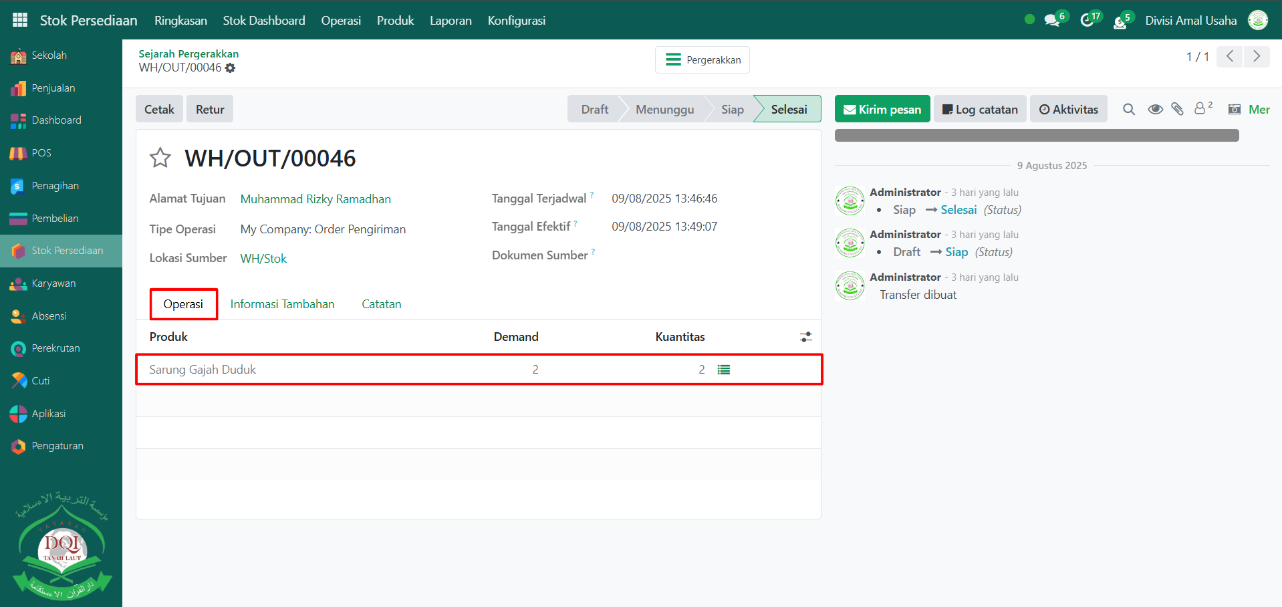Open search in chatter with magnifier

(1129, 109)
